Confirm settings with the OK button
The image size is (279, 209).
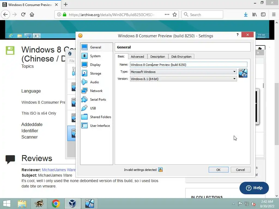(x=219, y=170)
